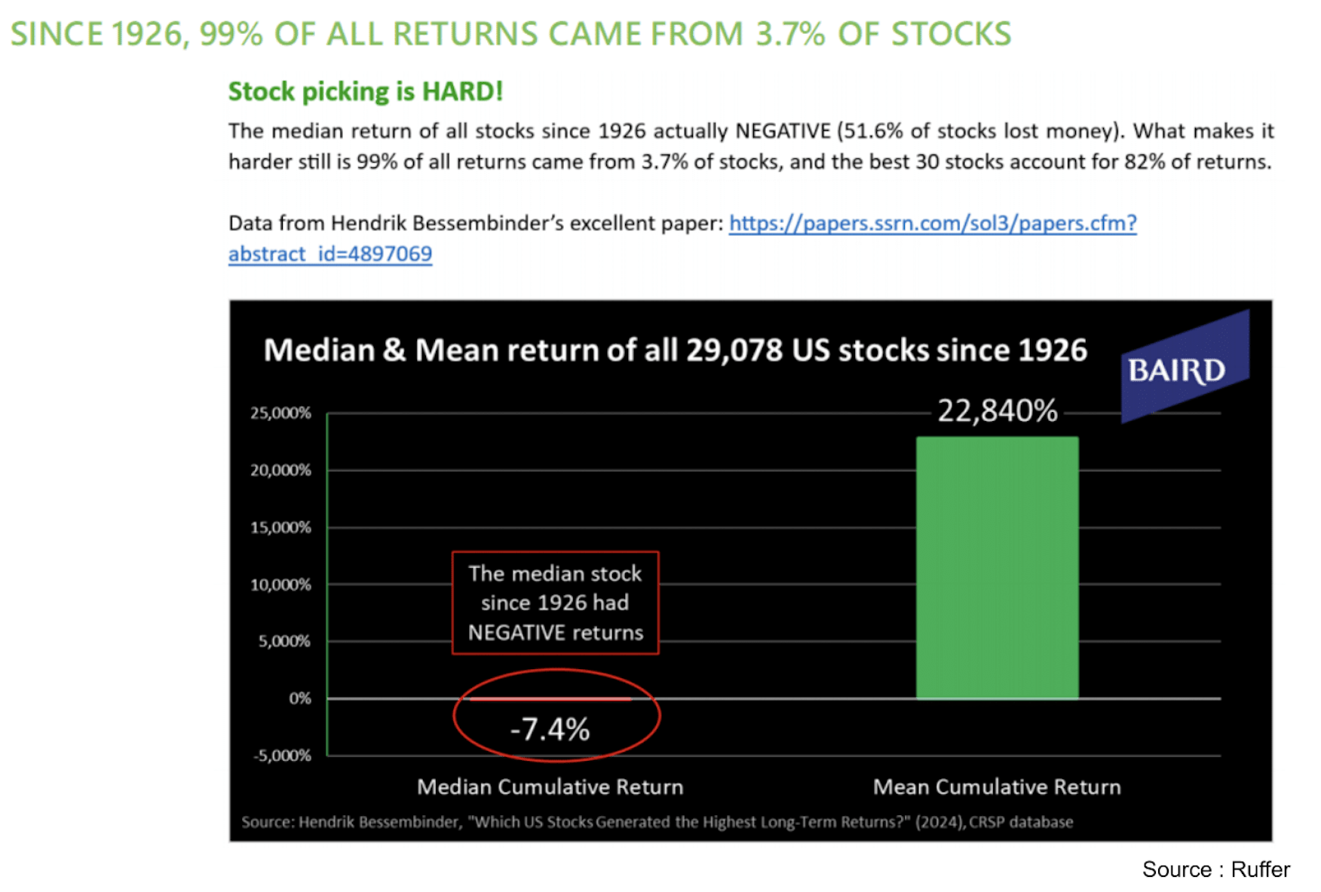Click the 10,000% y-axis label

click(280, 585)
